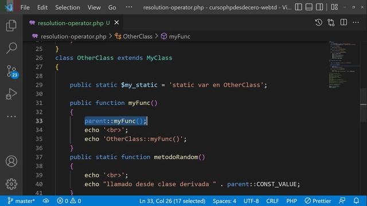Click line number 37 in gutter

coord(39,157)
